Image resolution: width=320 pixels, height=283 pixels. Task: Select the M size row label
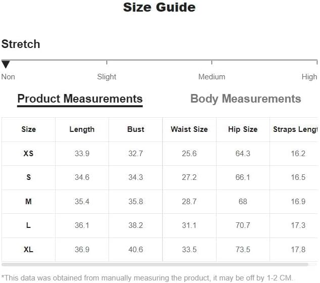point(28,202)
